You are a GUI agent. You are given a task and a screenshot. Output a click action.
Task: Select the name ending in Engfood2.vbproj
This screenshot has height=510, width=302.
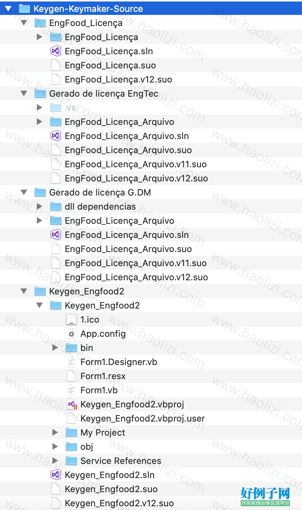click(132, 404)
